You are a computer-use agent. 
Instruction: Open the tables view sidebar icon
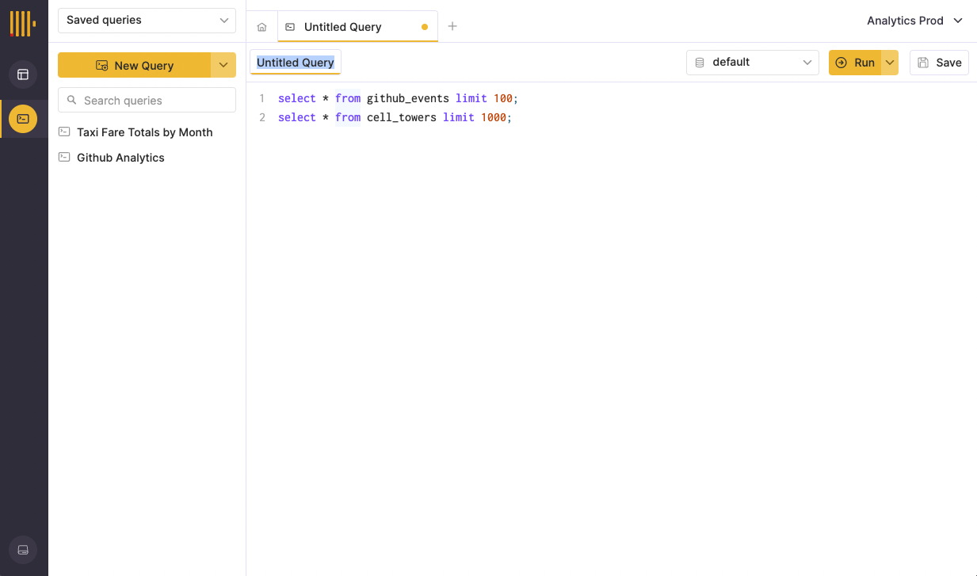(x=23, y=74)
